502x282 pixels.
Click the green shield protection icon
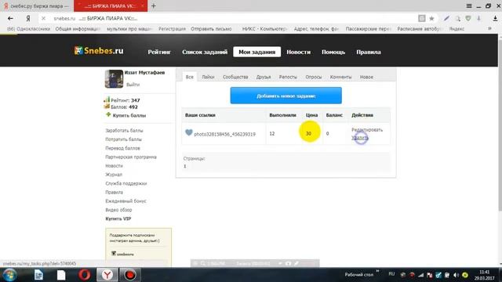(x=468, y=19)
